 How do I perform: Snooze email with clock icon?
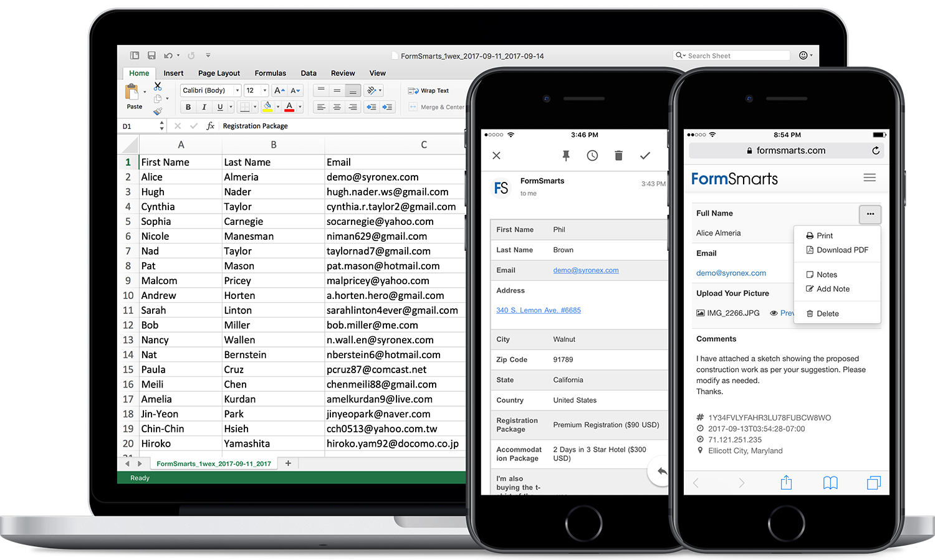point(592,156)
